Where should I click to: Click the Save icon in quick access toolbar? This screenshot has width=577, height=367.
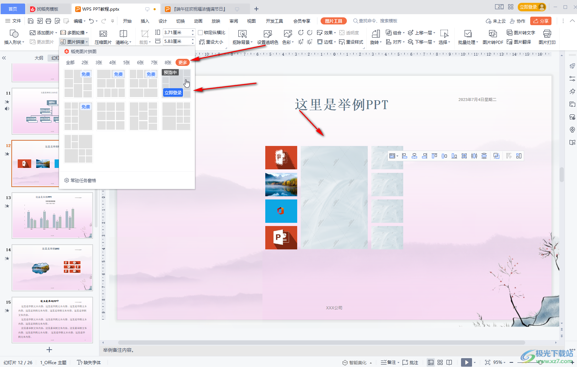[30, 21]
